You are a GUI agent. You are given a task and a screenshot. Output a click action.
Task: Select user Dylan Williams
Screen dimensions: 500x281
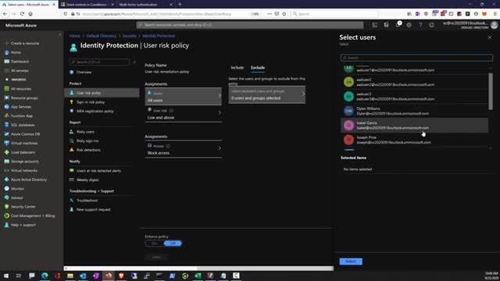tap(414, 111)
